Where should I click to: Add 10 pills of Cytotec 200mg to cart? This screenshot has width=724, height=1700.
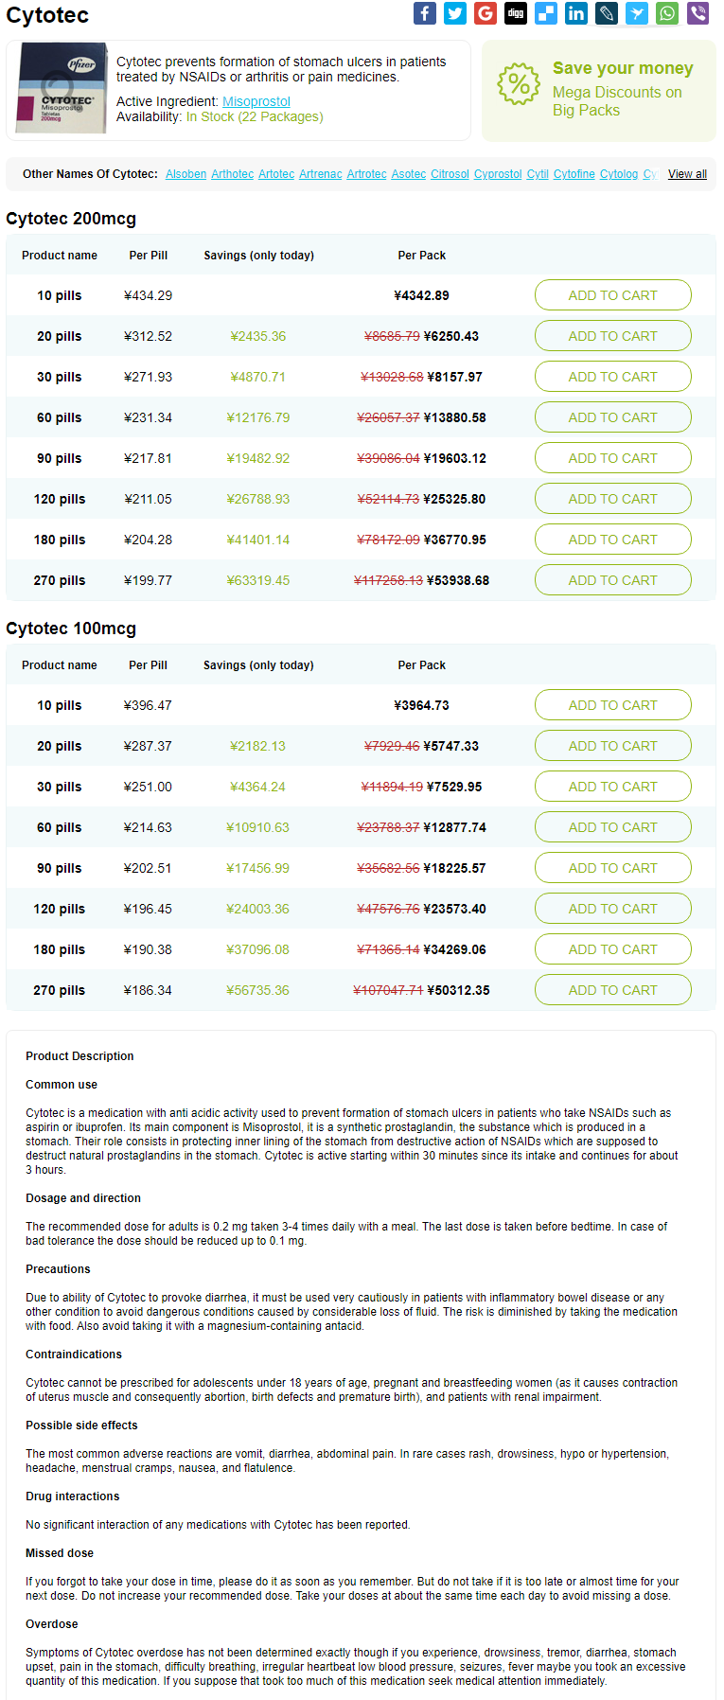(612, 295)
